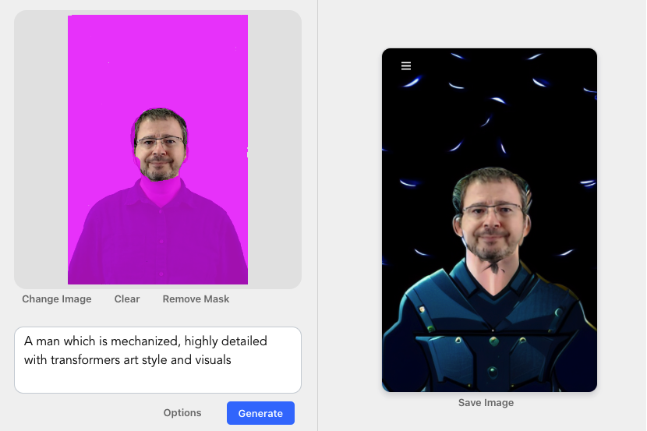The width and height of the screenshot is (647, 431).
Task: Click Change Image below the source photo
Action: click(x=57, y=299)
